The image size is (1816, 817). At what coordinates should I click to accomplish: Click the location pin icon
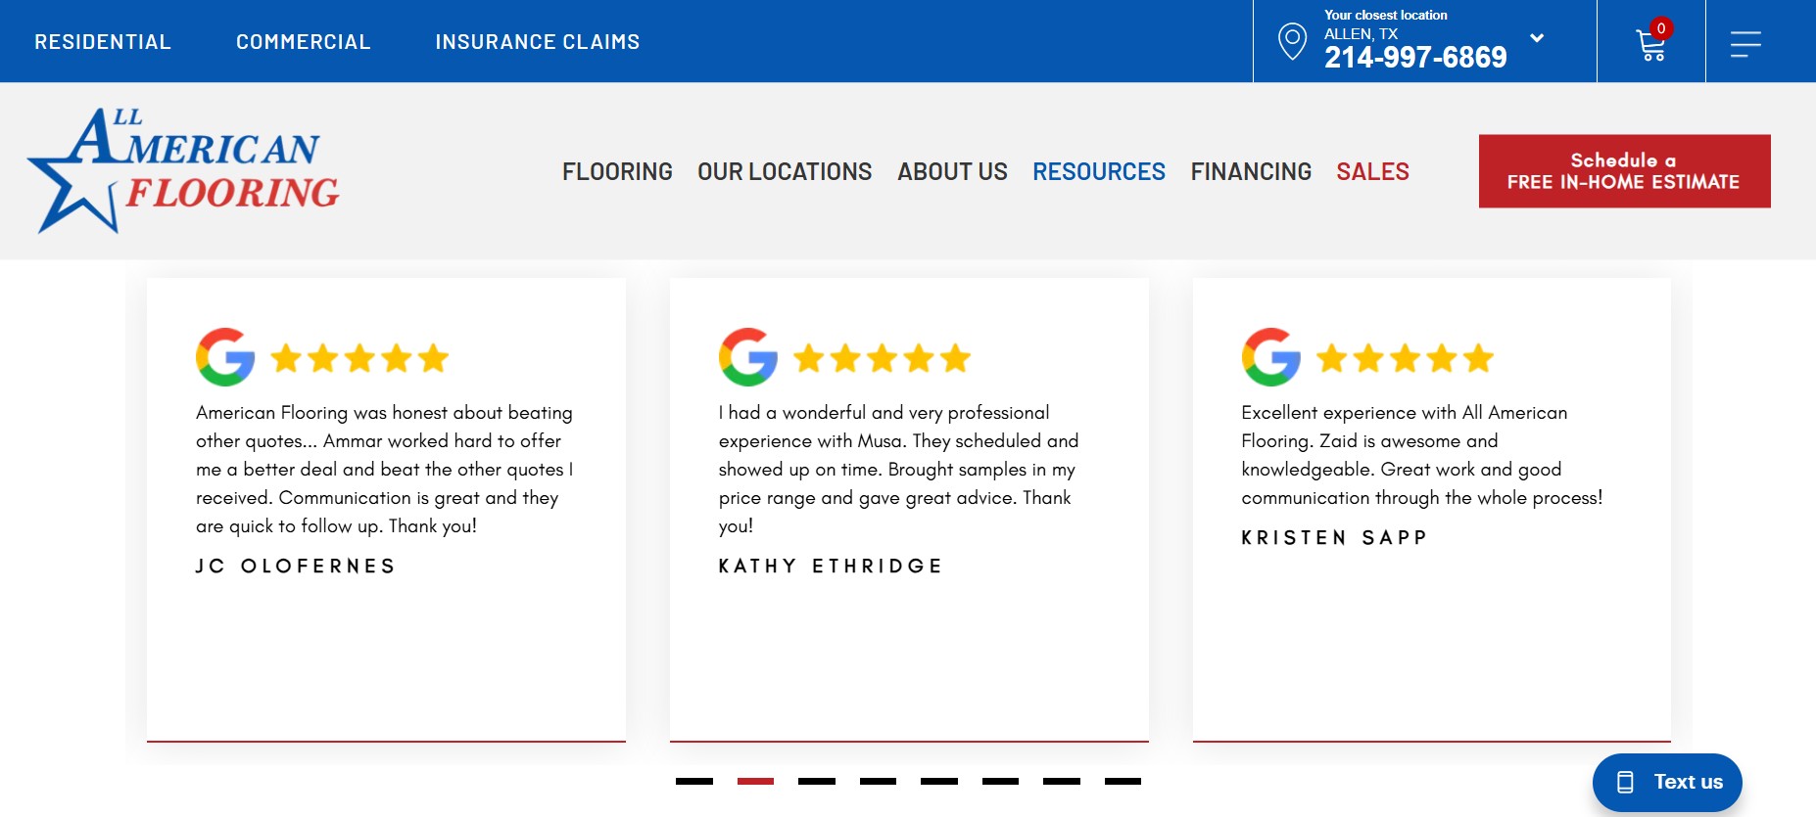point(1292,41)
